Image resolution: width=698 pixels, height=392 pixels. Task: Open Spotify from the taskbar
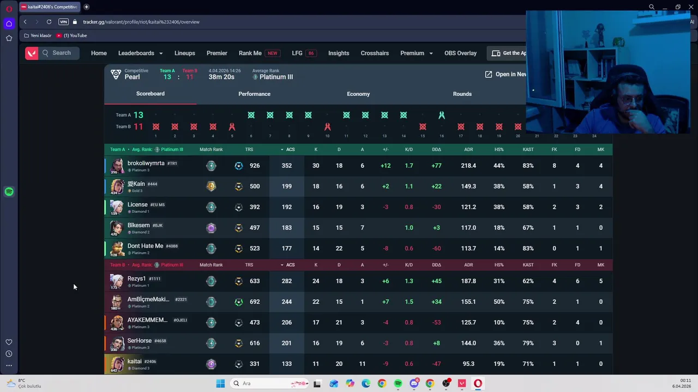point(398,383)
